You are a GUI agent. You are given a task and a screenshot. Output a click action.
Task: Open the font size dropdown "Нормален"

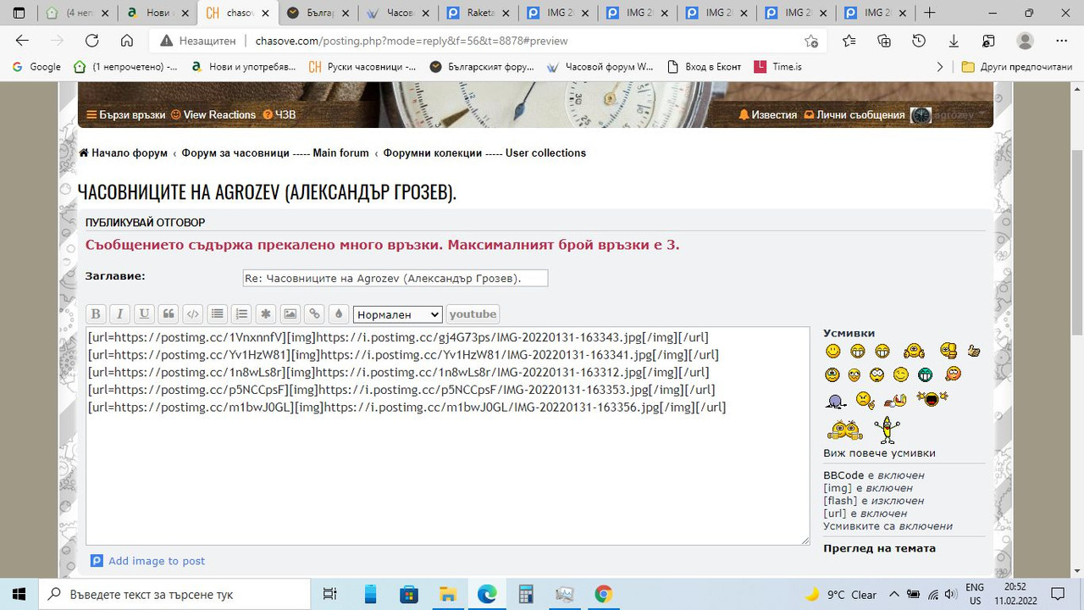click(x=398, y=314)
